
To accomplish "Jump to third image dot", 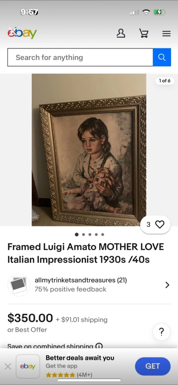I will [90, 234].
